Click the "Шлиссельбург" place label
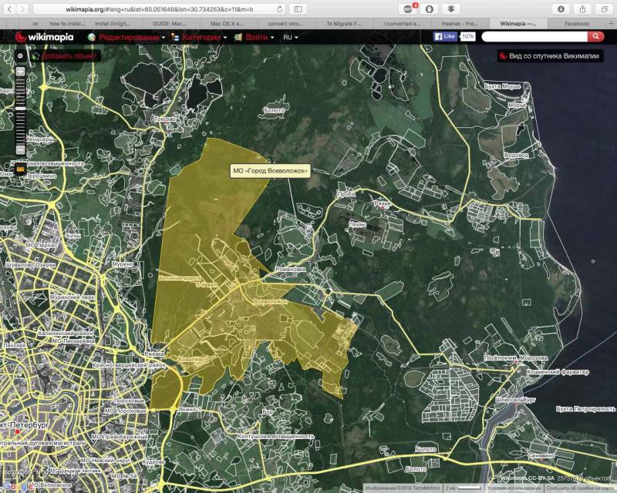The width and height of the screenshot is (617, 493). (515, 400)
